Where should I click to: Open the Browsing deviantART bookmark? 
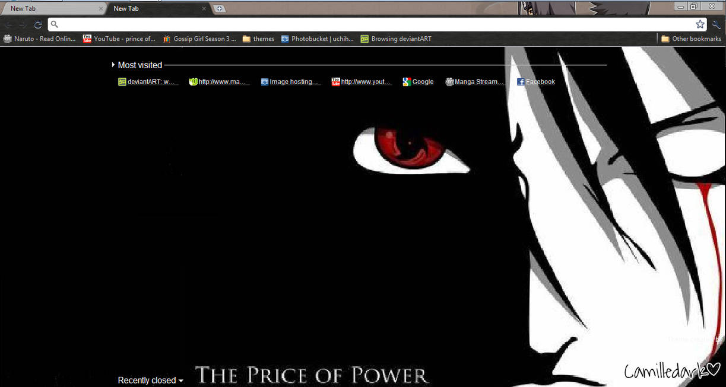click(396, 39)
